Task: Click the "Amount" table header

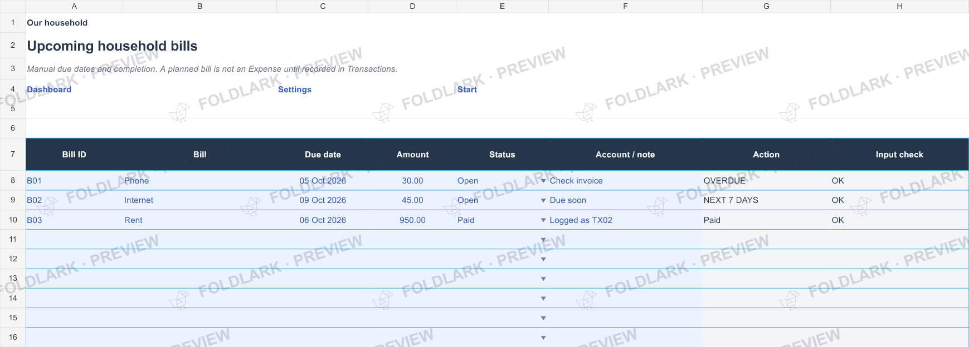Action: 412,155
